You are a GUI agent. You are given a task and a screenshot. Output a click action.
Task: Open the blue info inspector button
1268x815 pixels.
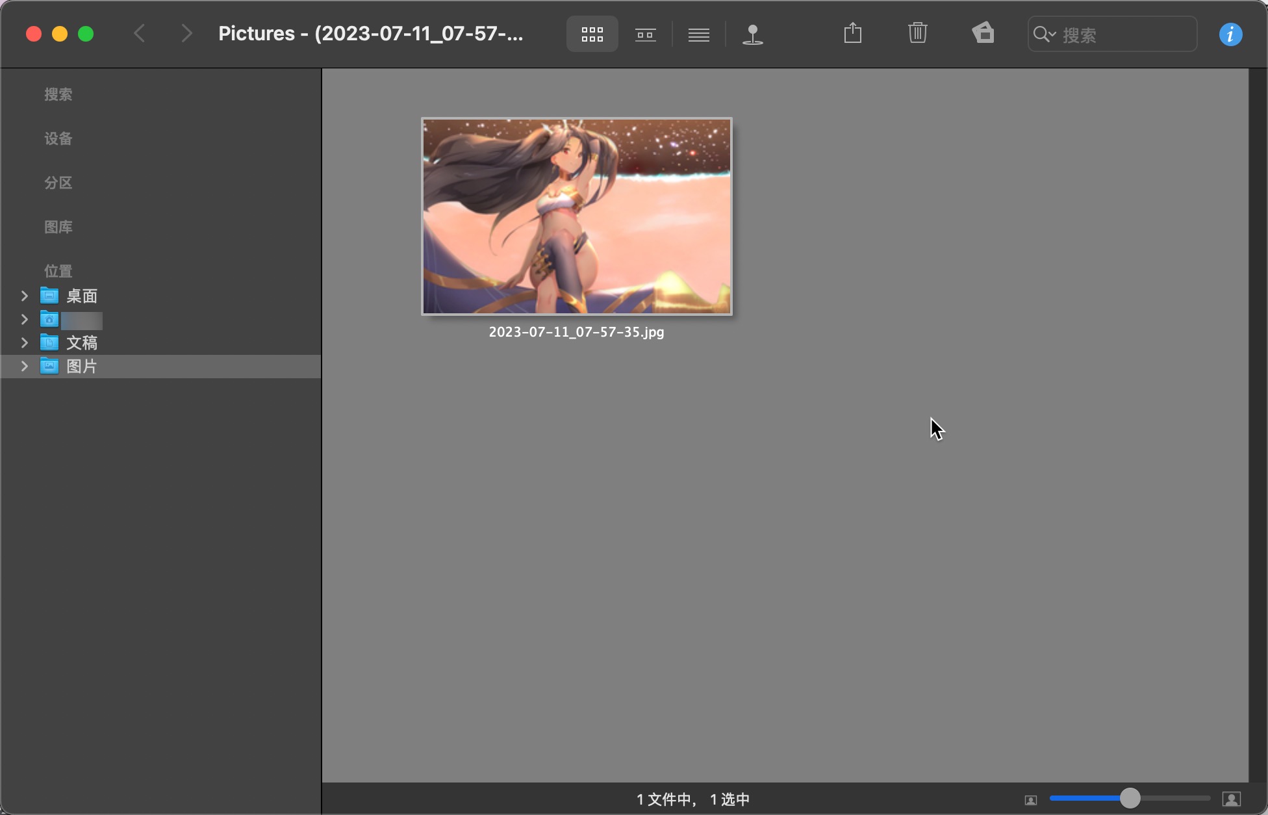pyautogui.click(x=1230, y=34)
